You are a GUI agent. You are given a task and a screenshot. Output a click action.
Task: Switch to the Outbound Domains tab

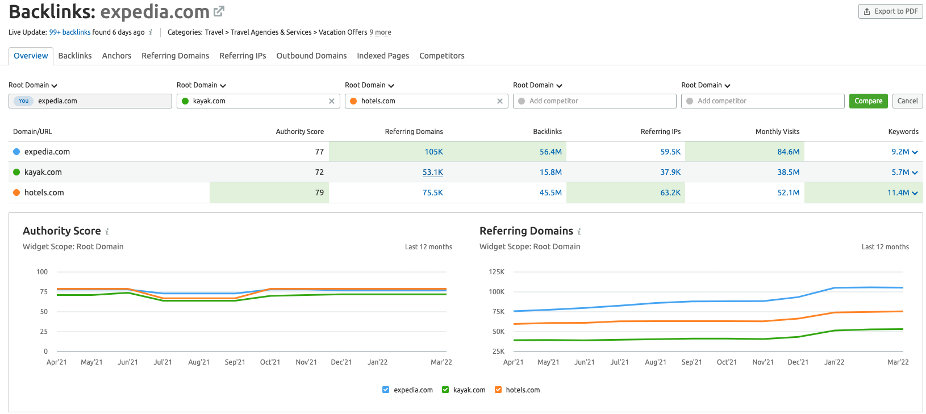[311, 56]
